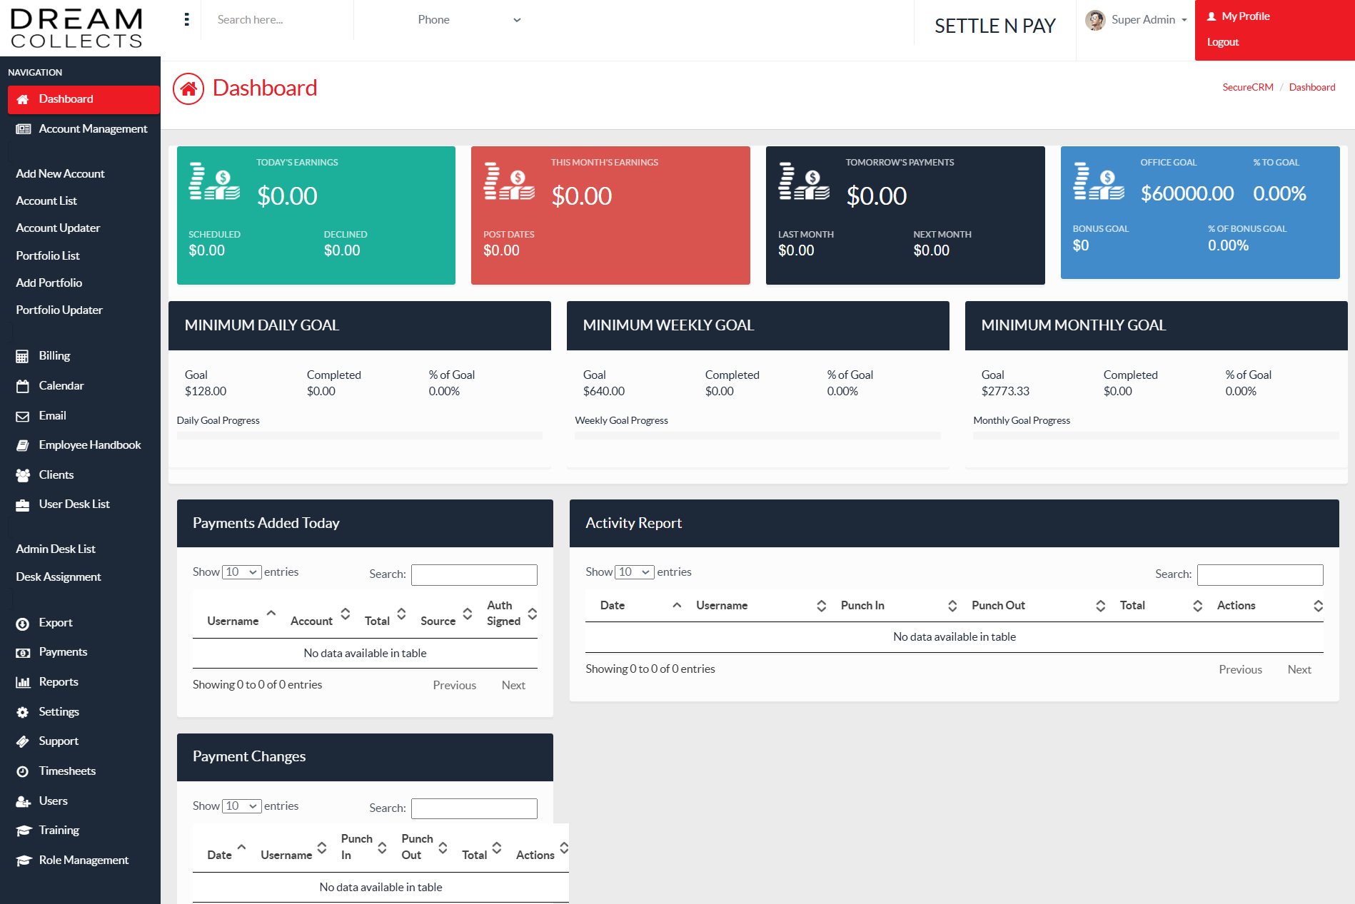Open Payments using the money icon
Image resolution: width=1355 pixels, height=904 pixels.
point(24,651)
